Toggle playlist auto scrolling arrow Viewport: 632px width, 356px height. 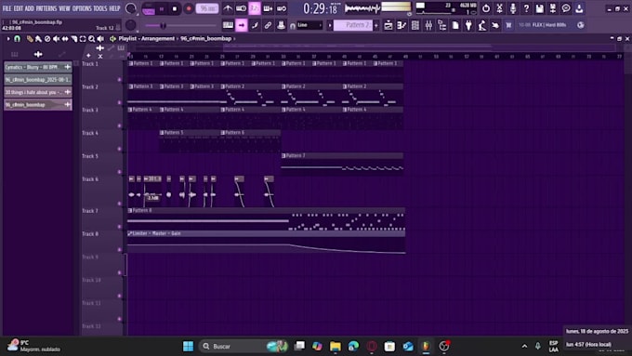241,25
